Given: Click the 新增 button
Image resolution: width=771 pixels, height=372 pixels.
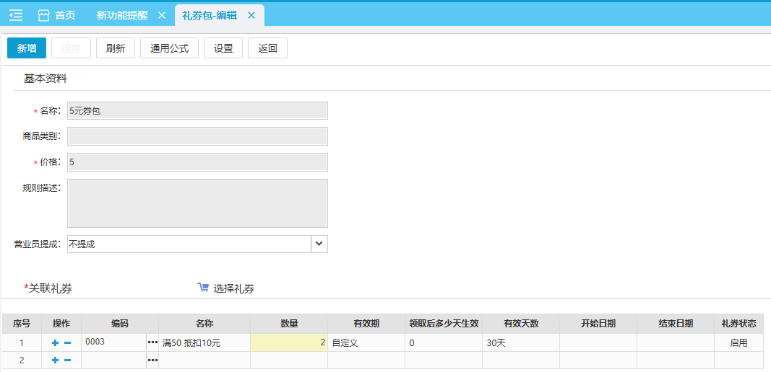Looking at the screenshot, I should (27, 48).
